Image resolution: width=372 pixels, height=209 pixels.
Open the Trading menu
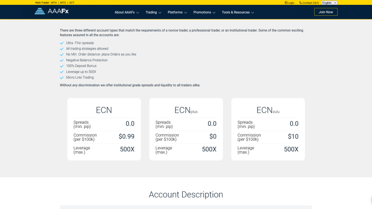[153, 12]
